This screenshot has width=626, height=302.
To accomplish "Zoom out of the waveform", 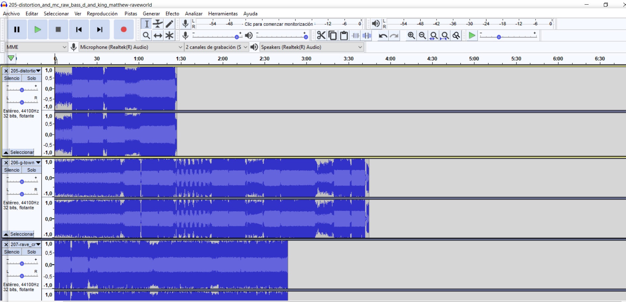I will click(422, 35).
